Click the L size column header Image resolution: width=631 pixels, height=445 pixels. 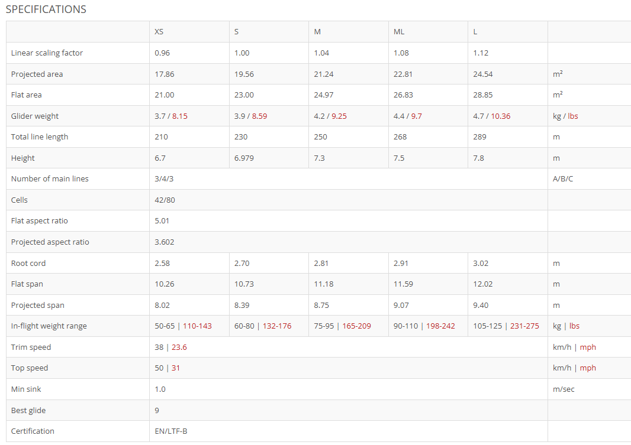[475, 32]
